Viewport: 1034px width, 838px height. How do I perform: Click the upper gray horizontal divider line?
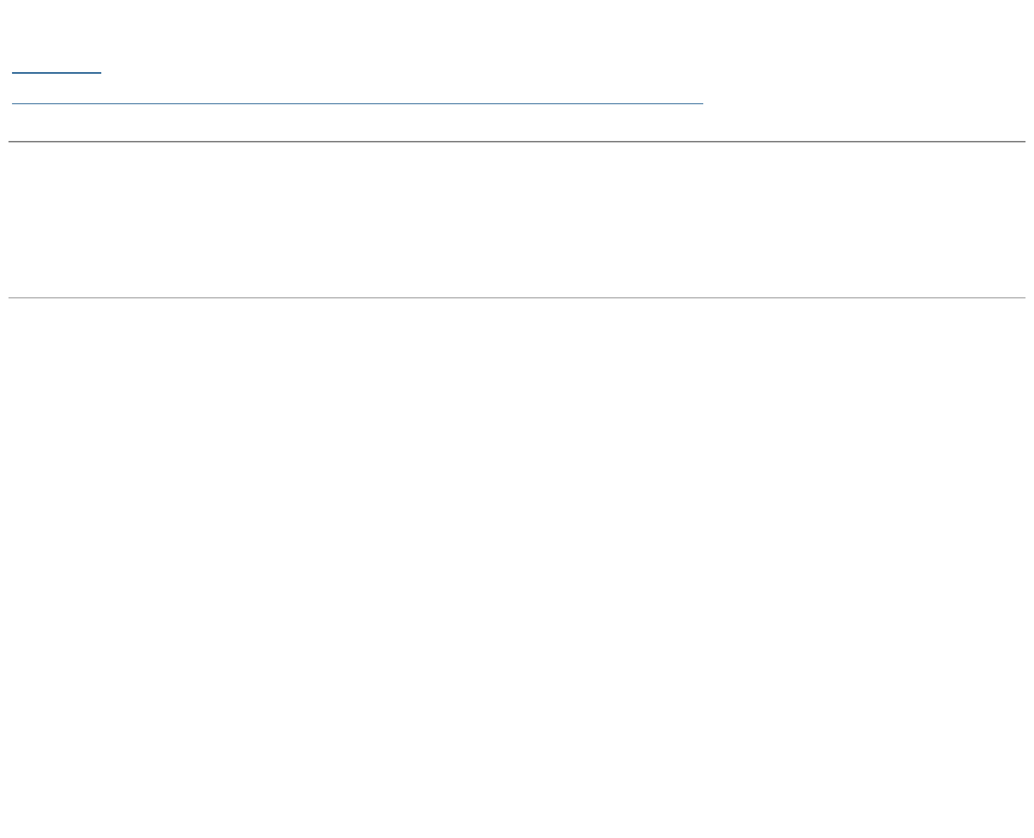pos(517,142)
